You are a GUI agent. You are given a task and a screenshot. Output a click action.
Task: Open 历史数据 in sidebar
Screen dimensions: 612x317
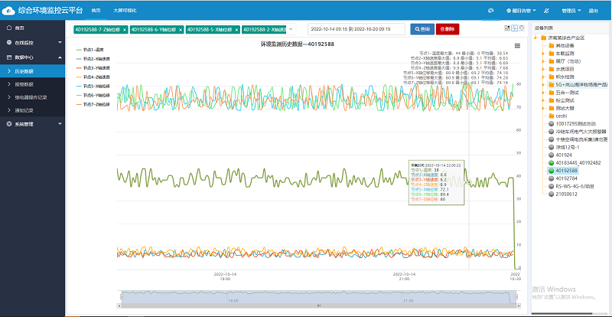(32, 71)
